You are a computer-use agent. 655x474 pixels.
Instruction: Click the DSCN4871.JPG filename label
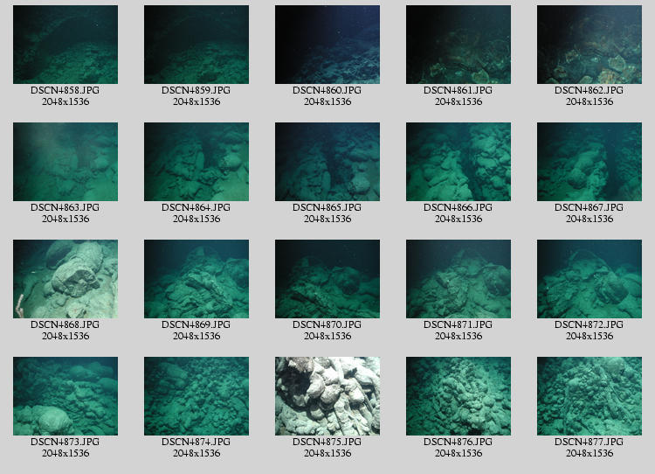coord(458,324)
